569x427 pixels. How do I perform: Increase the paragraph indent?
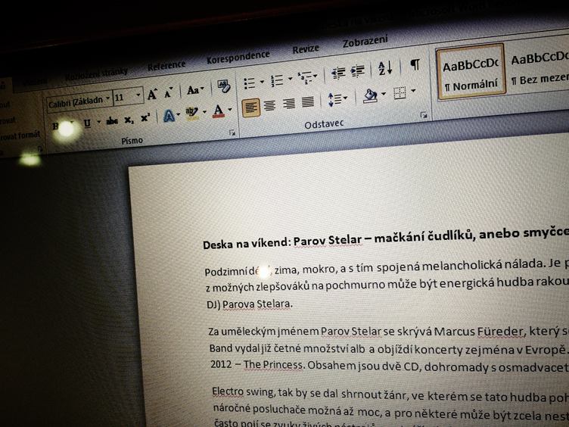tap(358, 71)
